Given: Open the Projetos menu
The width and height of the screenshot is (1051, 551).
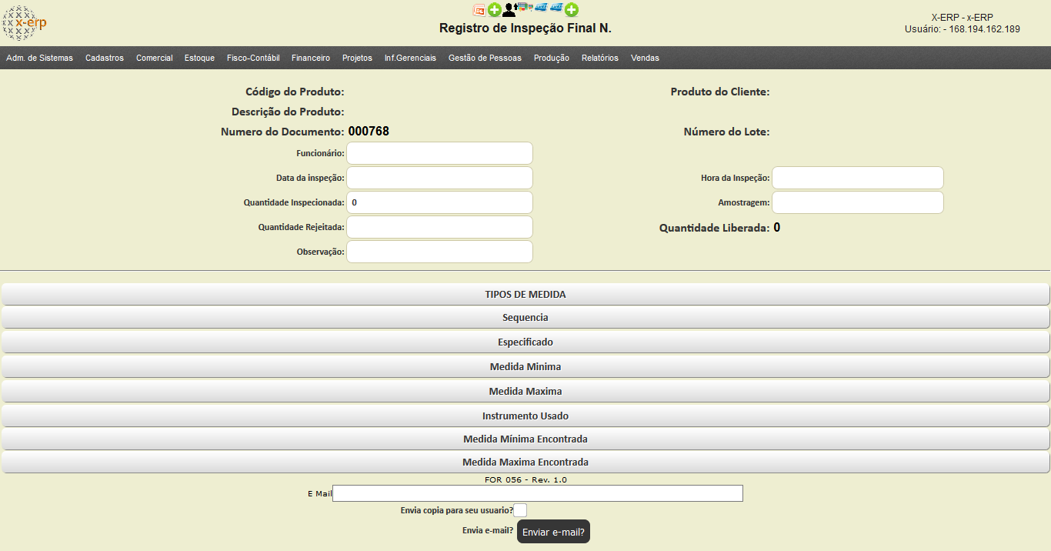Looking at the screenshot, I should [x=357, y=58].
